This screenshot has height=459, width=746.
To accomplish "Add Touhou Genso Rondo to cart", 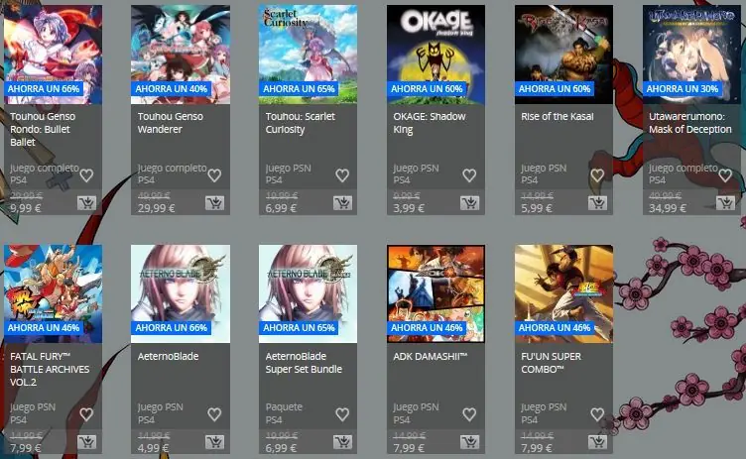I will (x=86, y=203).
